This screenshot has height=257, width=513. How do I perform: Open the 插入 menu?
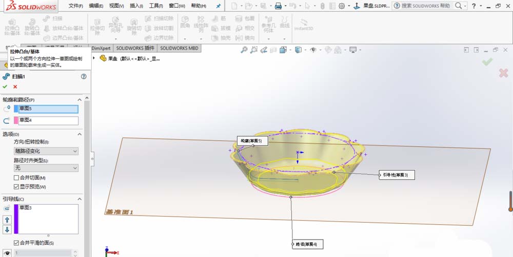tap(136, 6)
